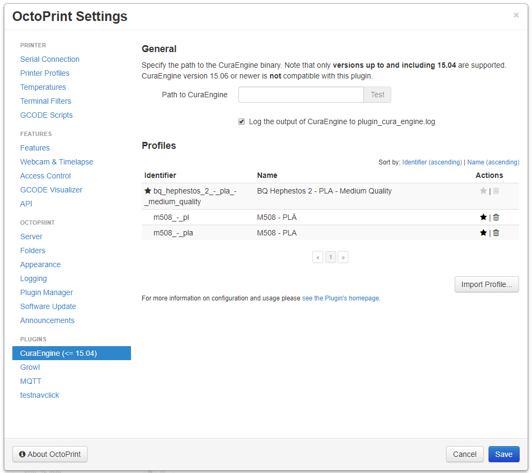Open the Serial Connection settings

tap(49, 59)
